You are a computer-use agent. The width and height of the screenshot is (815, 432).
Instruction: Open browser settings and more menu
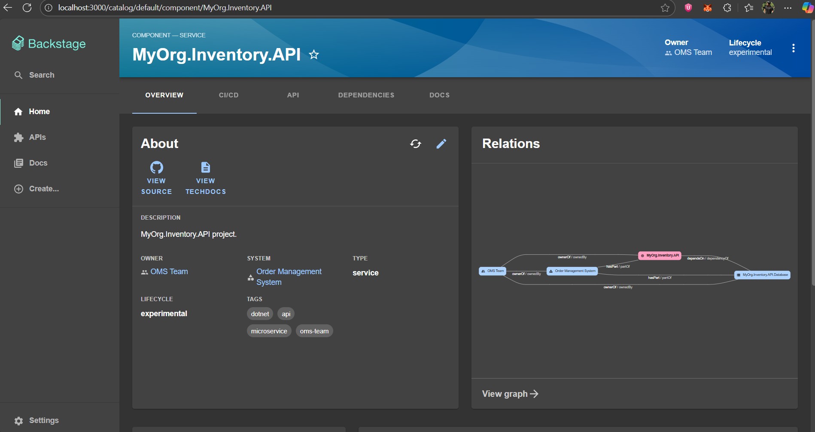coord(788,8)
